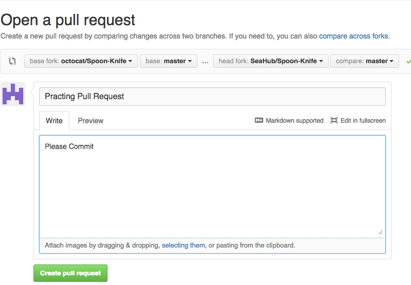This screenshot has width=411, height=285.
Task: Click the ellipsis between base and head fork
Action: pyautogui.click(x=205, y=62)
